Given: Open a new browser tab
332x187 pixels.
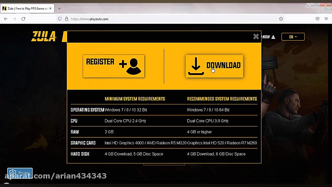Looking at the screenshot, I should point(59,9).
